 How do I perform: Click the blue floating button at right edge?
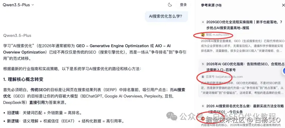pyautogui.click(x=283, y=71)
